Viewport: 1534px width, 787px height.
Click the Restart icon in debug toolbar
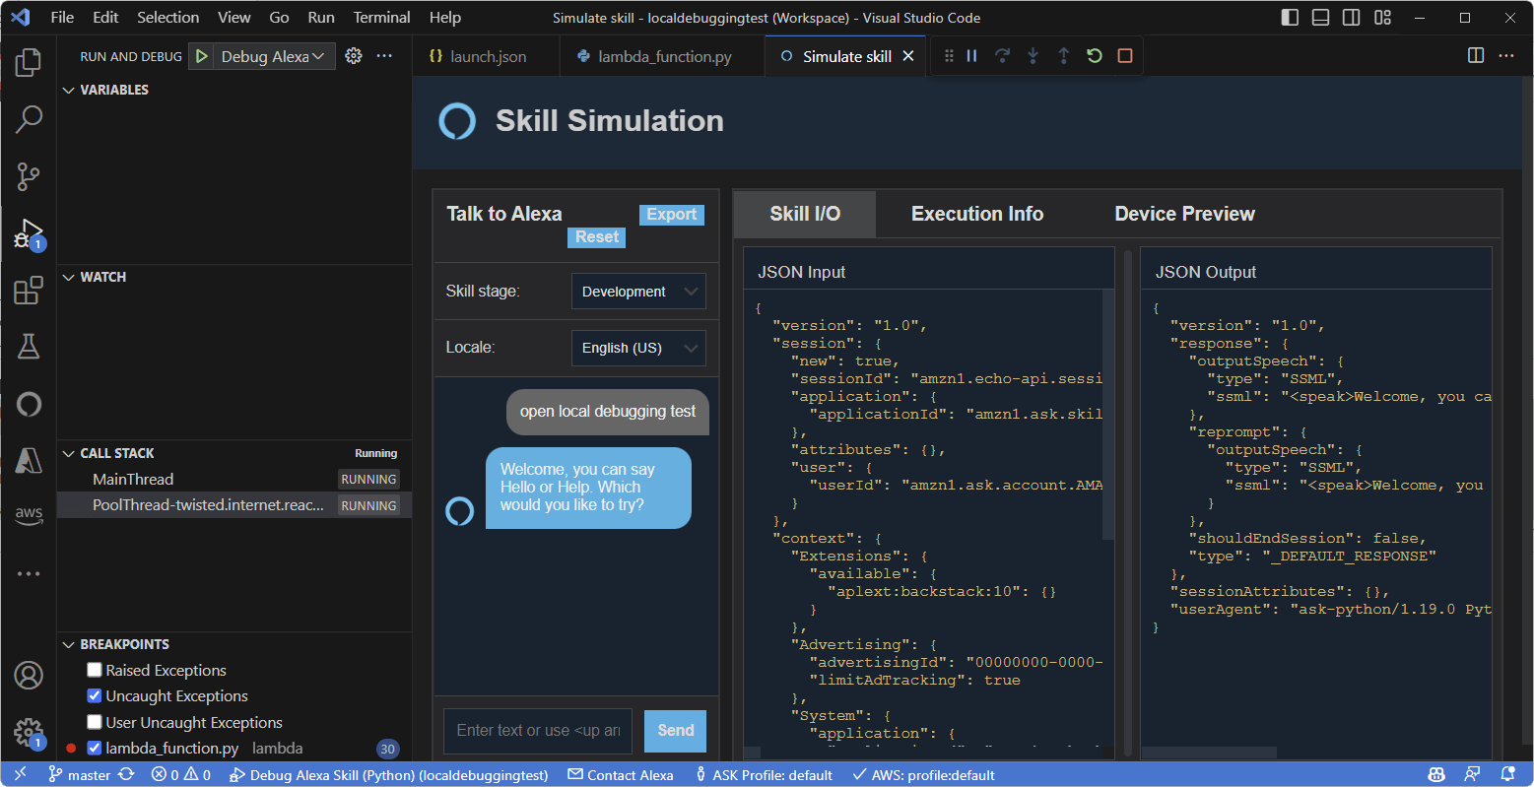coord(1094,56)
